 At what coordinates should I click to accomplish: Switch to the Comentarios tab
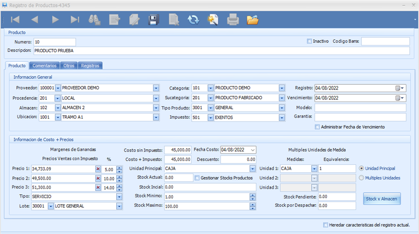45,65
